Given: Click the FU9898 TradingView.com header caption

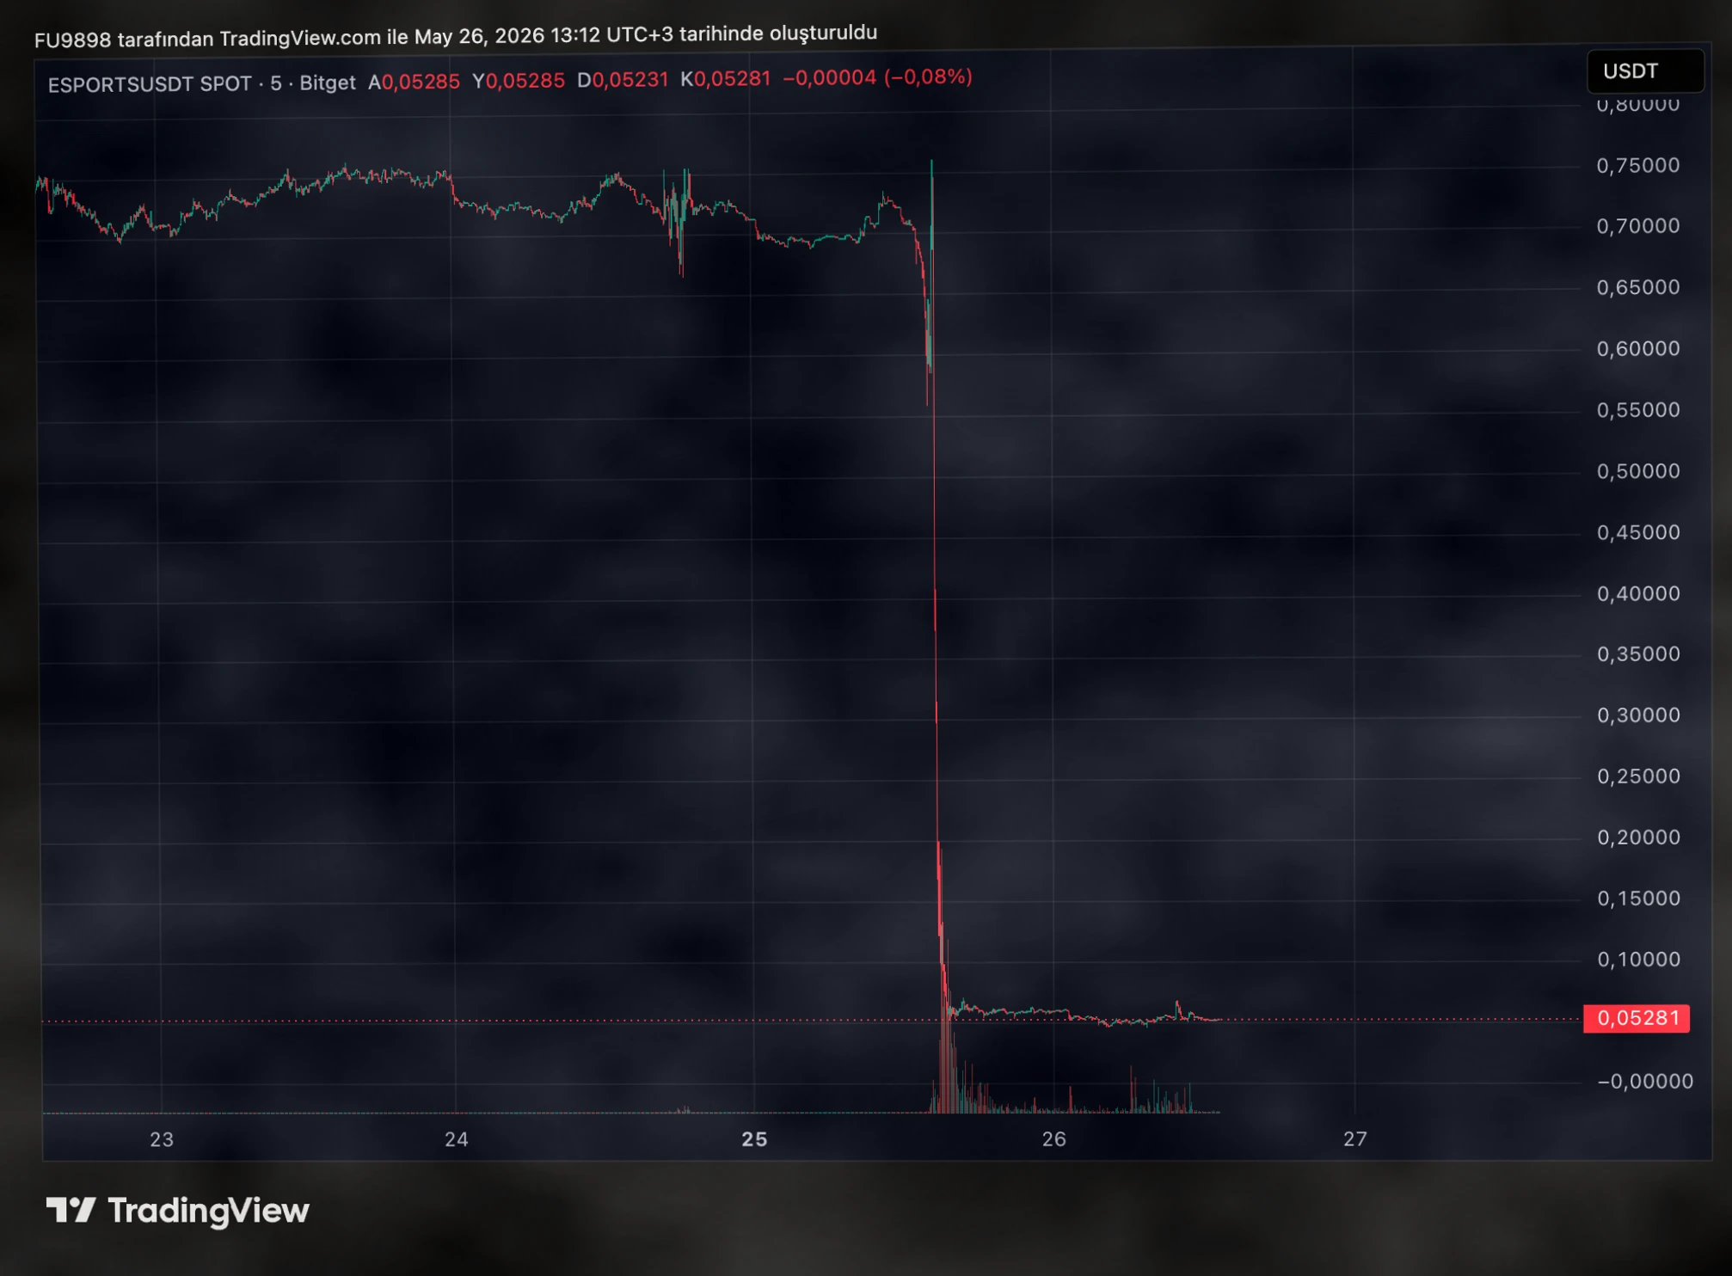Looking at the screenshot, I should (x=456, y=36).
